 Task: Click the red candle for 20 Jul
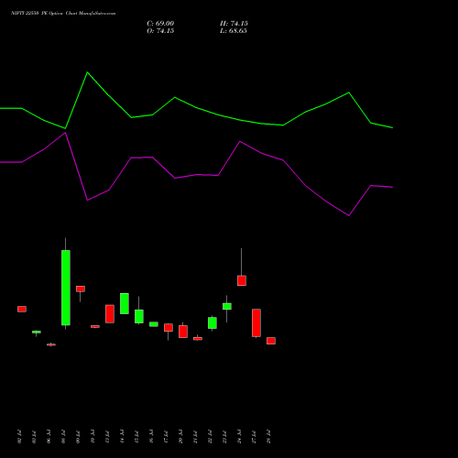[x=183, y=332]
